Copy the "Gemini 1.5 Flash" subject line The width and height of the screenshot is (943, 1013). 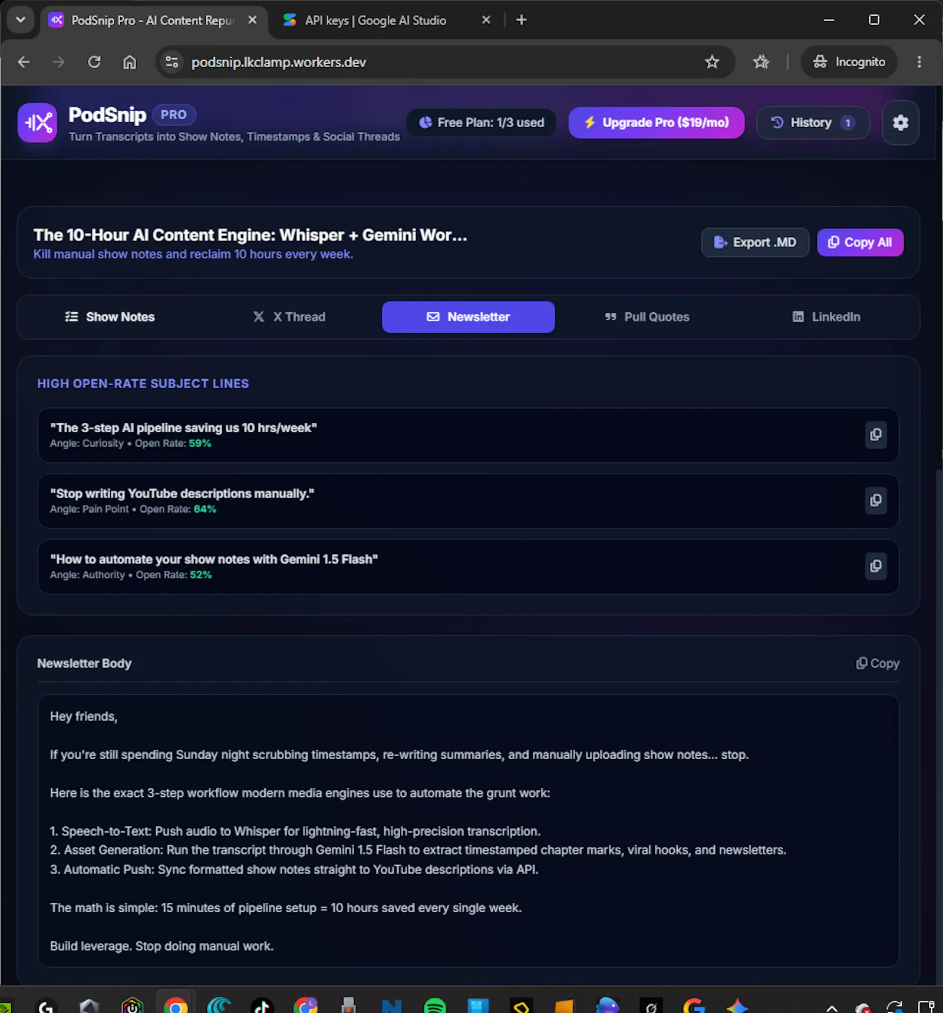(876, 566)
